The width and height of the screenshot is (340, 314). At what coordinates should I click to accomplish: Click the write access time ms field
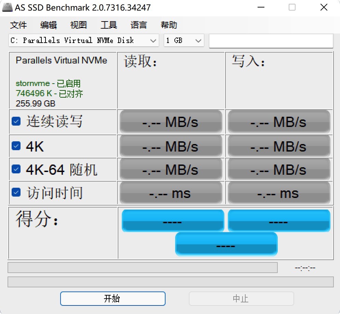(x=278, y=193)
